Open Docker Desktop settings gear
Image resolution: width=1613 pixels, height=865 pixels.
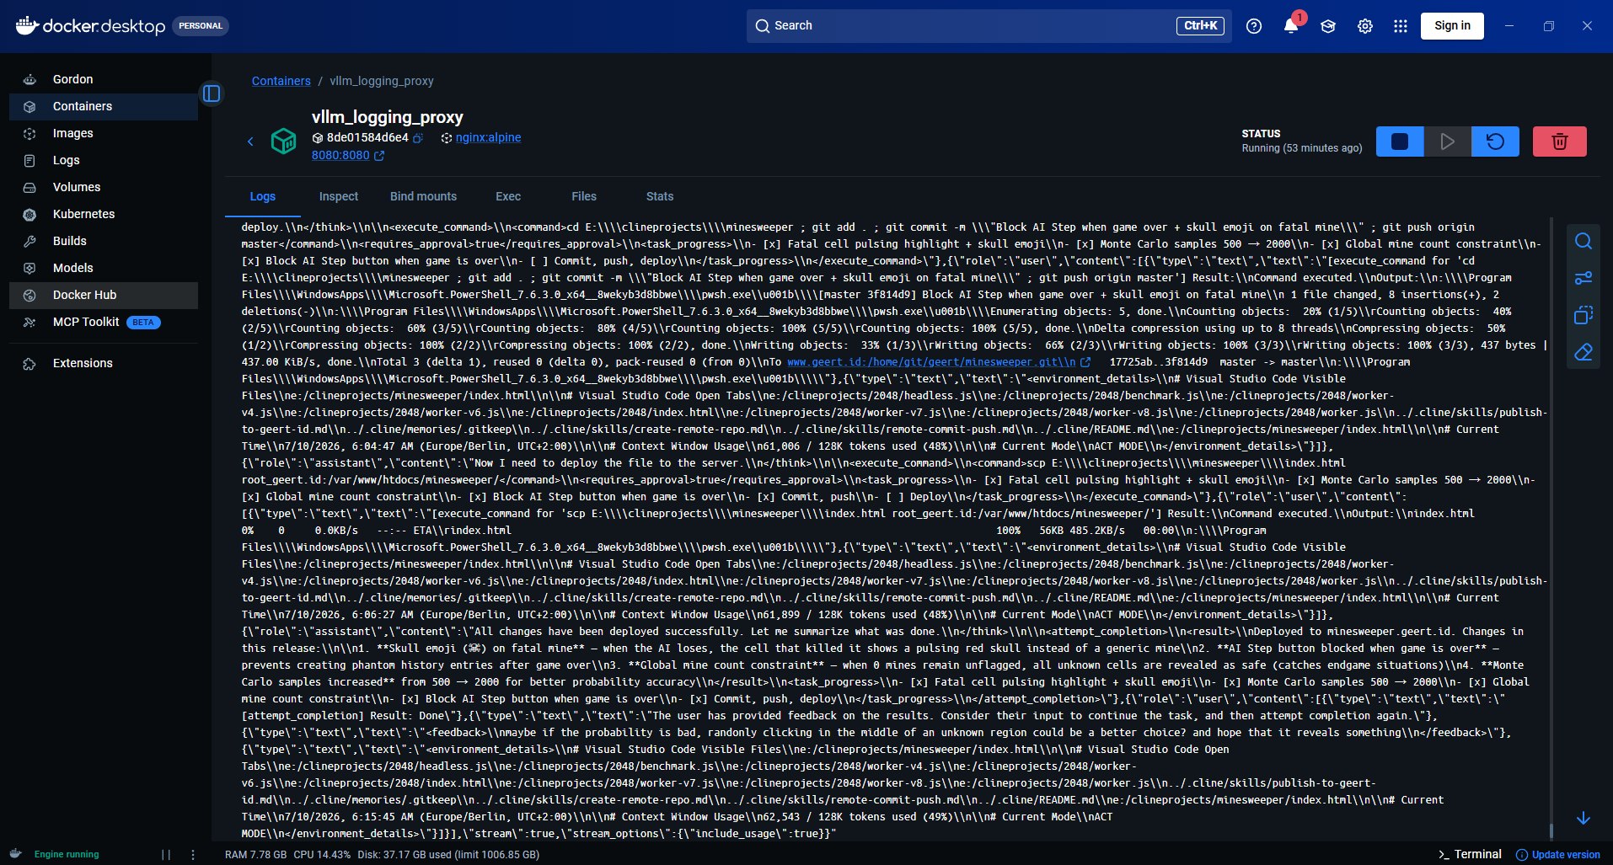click(1365, 26)
